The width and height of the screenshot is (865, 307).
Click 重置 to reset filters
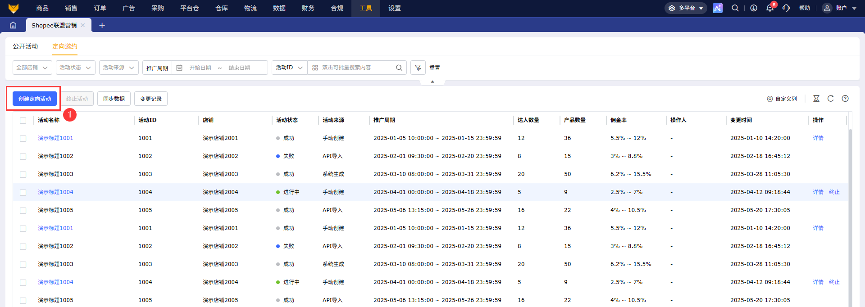click(435, 68)
